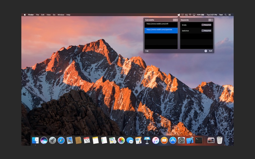
Task: Enable Required checkbox for brady keyword
Action: [x=203, y=25]
